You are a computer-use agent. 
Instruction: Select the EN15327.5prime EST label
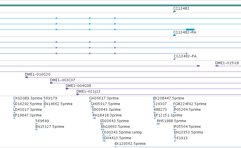(x=50, y=127)
